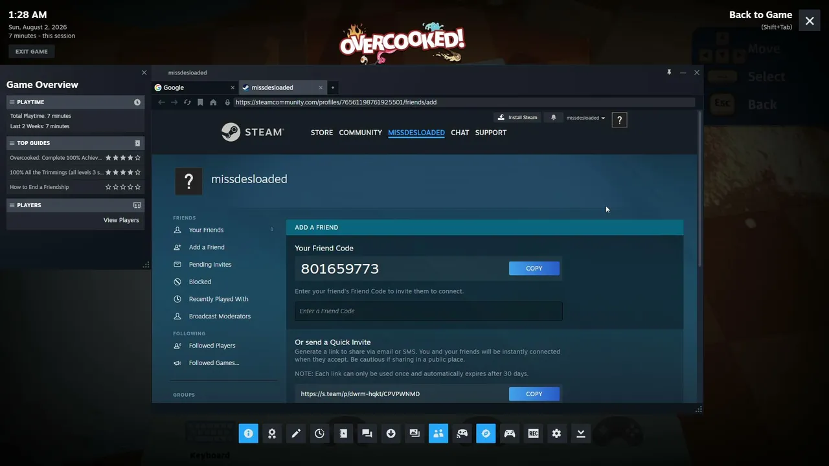Open Followed Games in sidebar
Image resolution: width=829 pixels, height=466 pixels.
[214, 363]
